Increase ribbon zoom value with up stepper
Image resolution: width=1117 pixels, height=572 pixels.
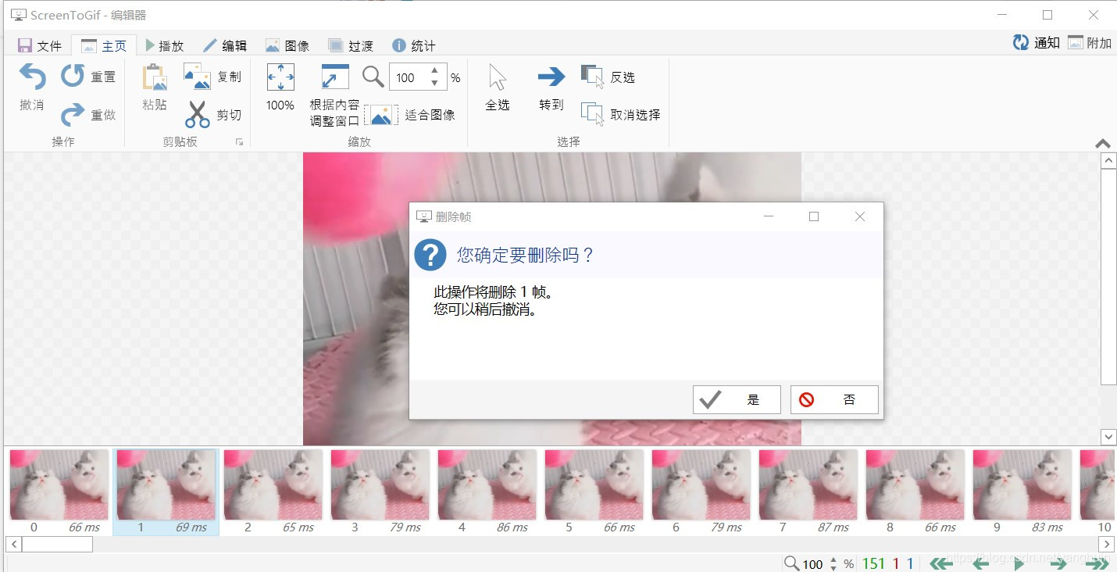435,71
